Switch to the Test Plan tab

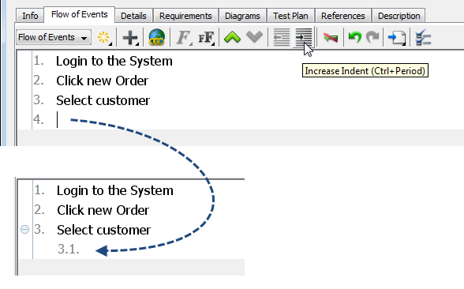click(x=290, y=16)
